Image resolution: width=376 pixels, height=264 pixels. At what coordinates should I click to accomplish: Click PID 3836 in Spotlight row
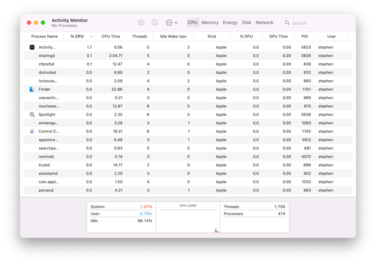[x=306, y=115]
